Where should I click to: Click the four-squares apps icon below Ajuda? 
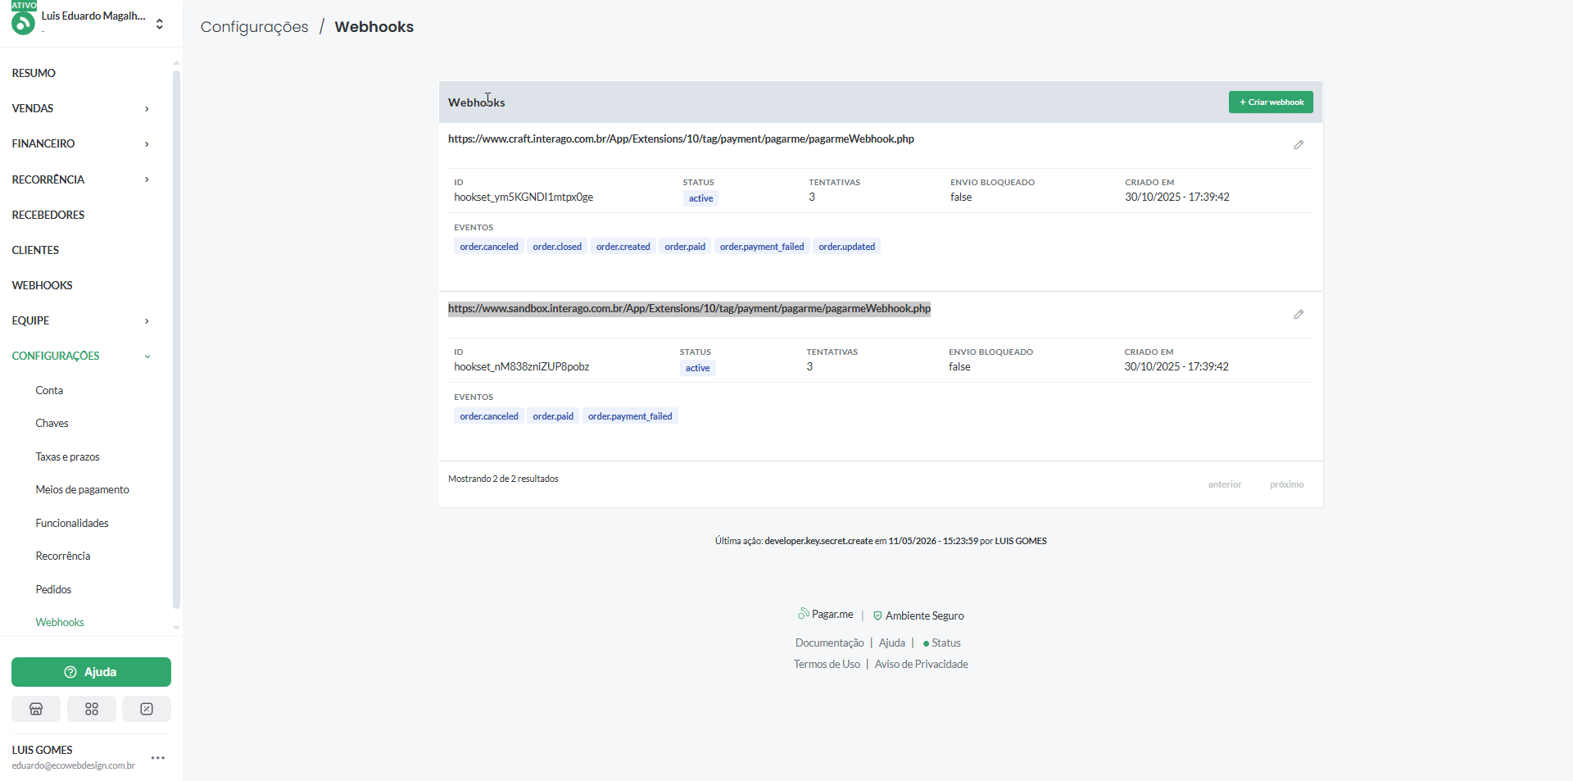92,709
